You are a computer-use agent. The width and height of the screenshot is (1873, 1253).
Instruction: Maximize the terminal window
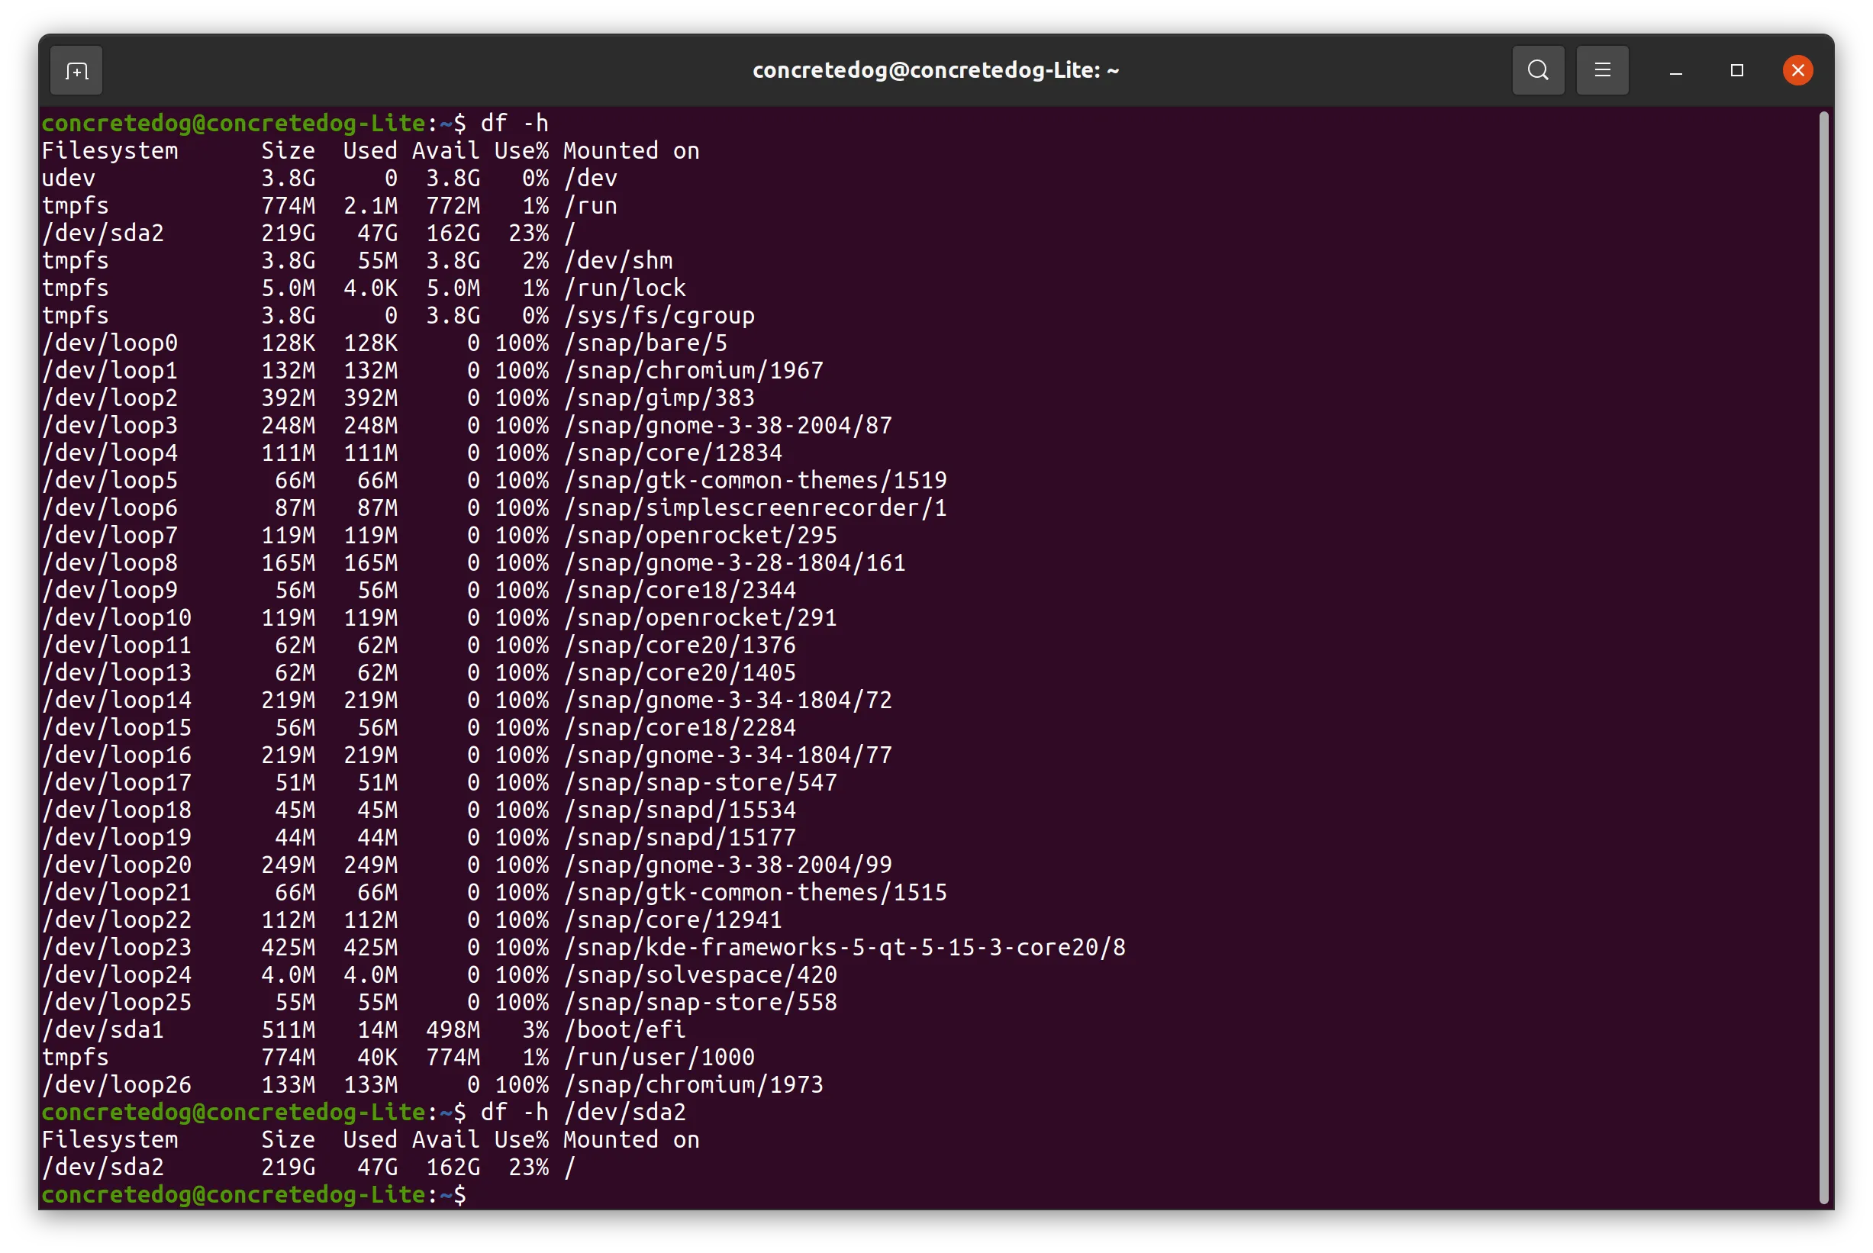pos(1736,70)
